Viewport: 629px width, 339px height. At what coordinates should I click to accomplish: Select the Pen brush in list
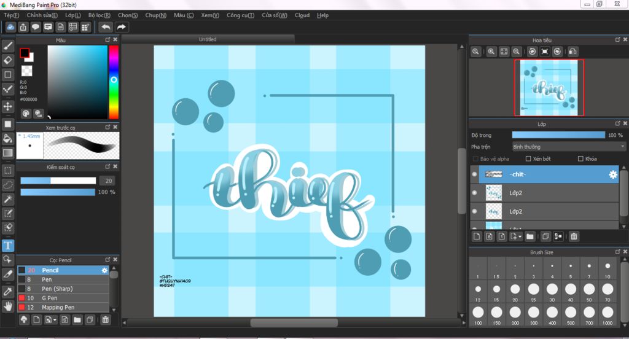[63, 279]
